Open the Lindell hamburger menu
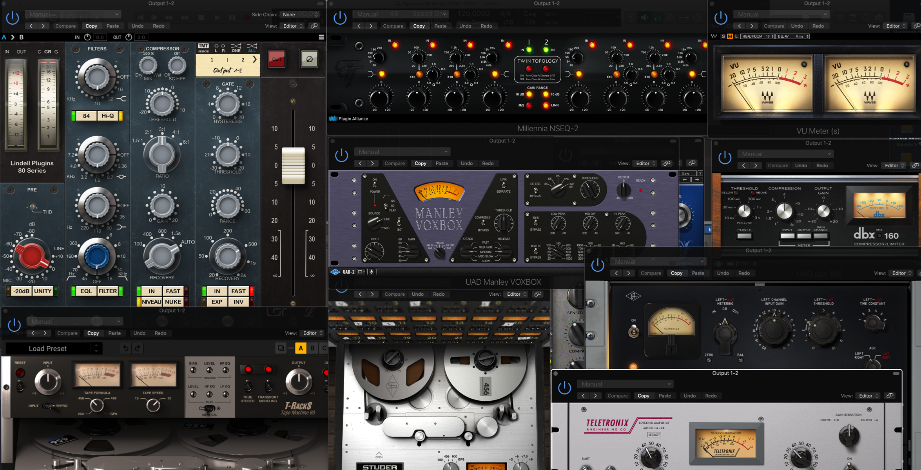 (321, 37)
